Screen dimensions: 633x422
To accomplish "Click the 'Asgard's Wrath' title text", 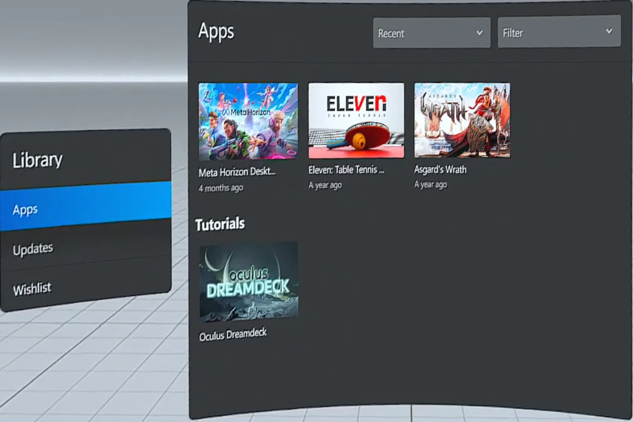I will 440,169.
